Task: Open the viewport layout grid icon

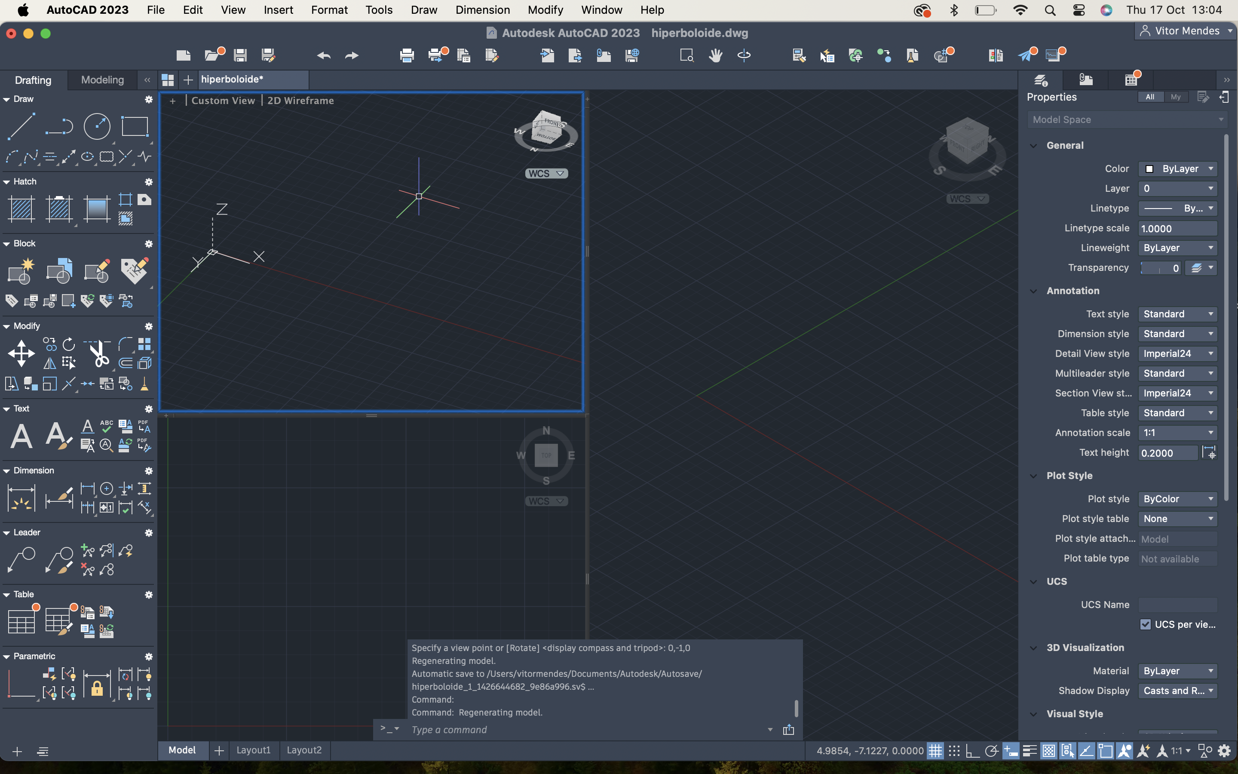Action: point(168,80)
